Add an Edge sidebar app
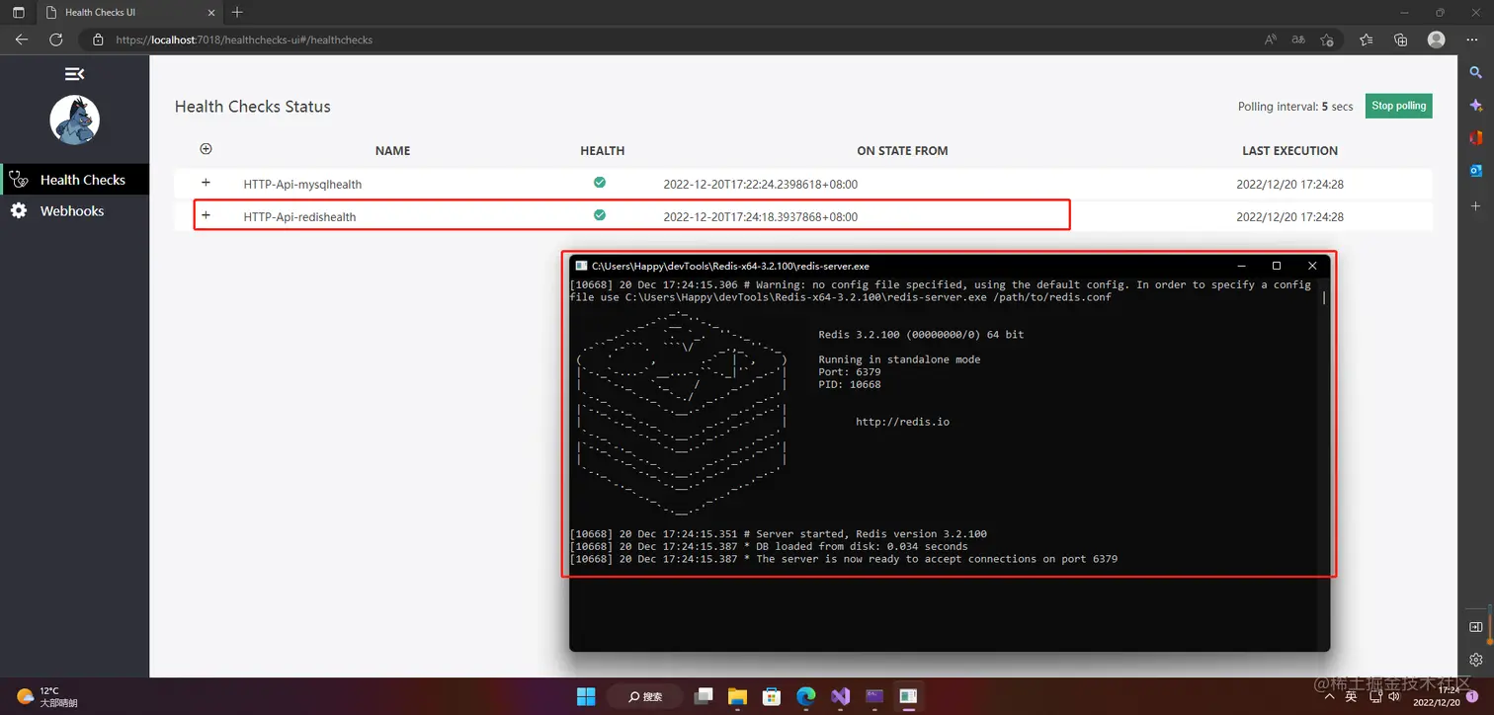Image resolution: width=1494 pixels, height=715 pixels. coord(1476,205)
